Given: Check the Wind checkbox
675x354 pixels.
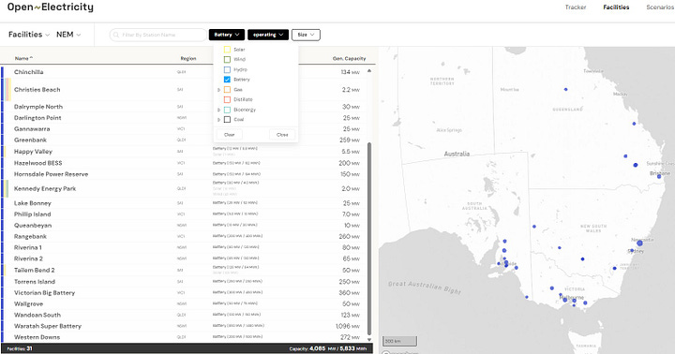Looking at the screenshot, I should [x=227, y=59].
